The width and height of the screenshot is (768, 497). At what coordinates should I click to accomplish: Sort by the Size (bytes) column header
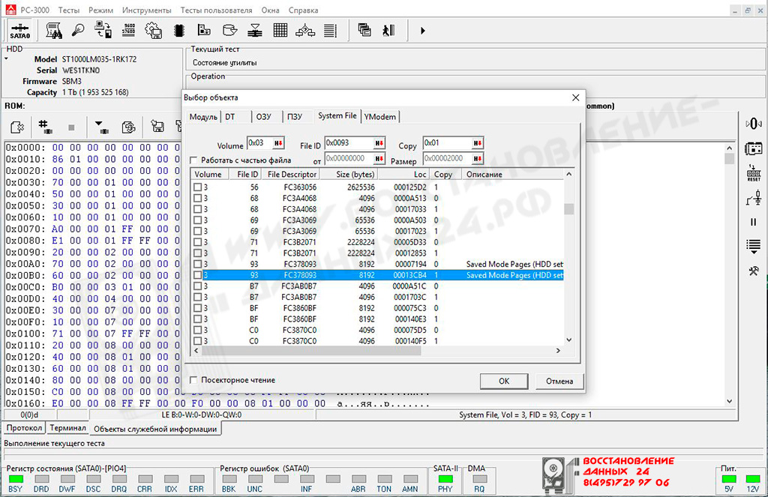[x=349, y=175]
